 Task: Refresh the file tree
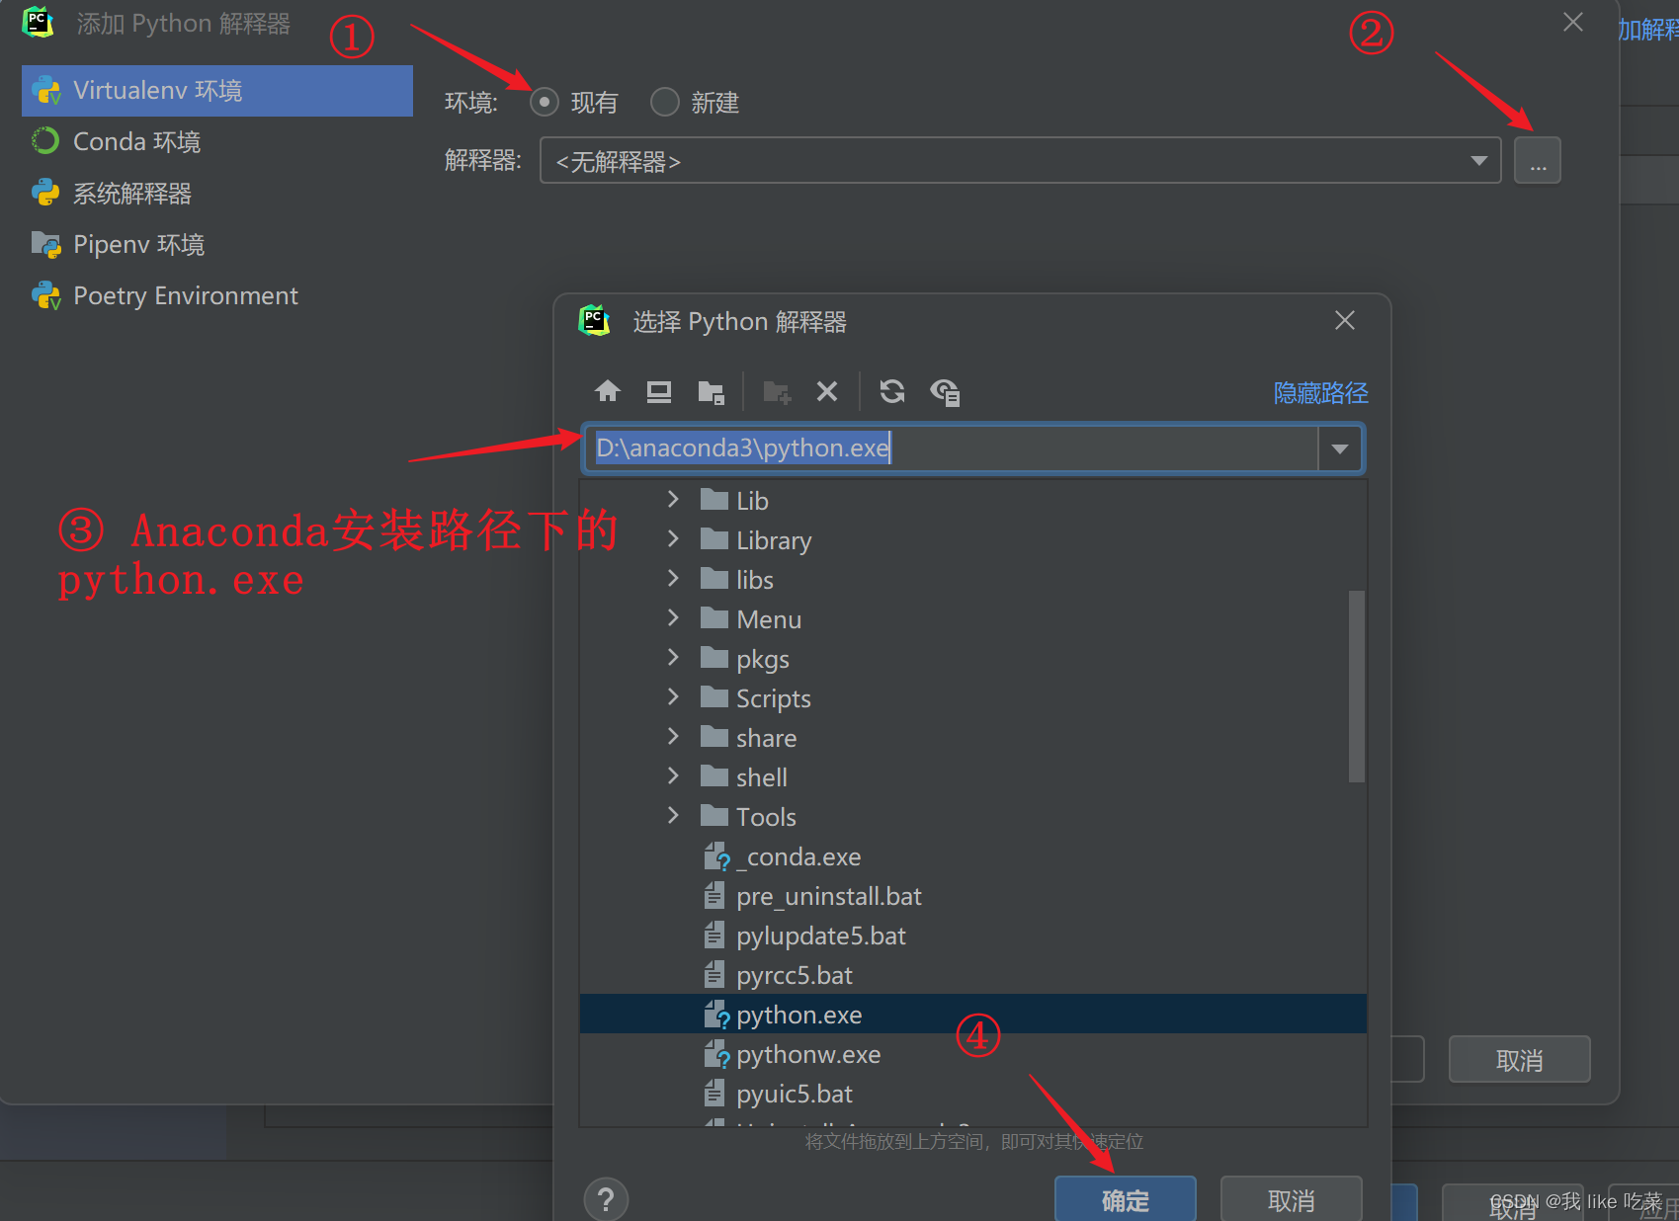(892, 391)
